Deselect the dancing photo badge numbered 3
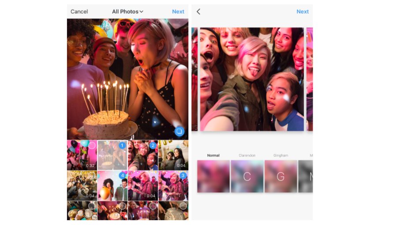393x225 pixels. 183,175
